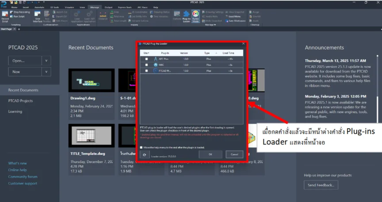Switch to the Home ribbon tab
Image resolution: width=382 pixels, height=202 pixels.
[x=15, y=8]
